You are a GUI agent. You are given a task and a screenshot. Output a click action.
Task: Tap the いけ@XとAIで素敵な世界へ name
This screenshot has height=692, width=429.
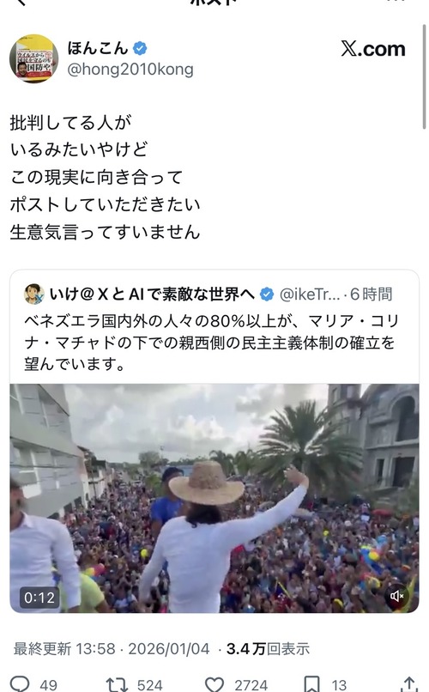click(152, 294)
